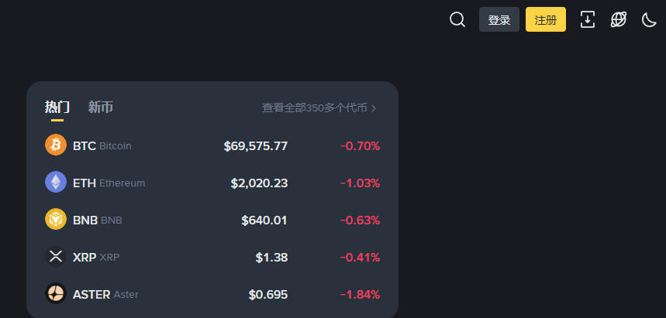Expand chevron next to 查看全部350多个代币
The width and height of the screenshot is (666, 318).
coord(374,108)
